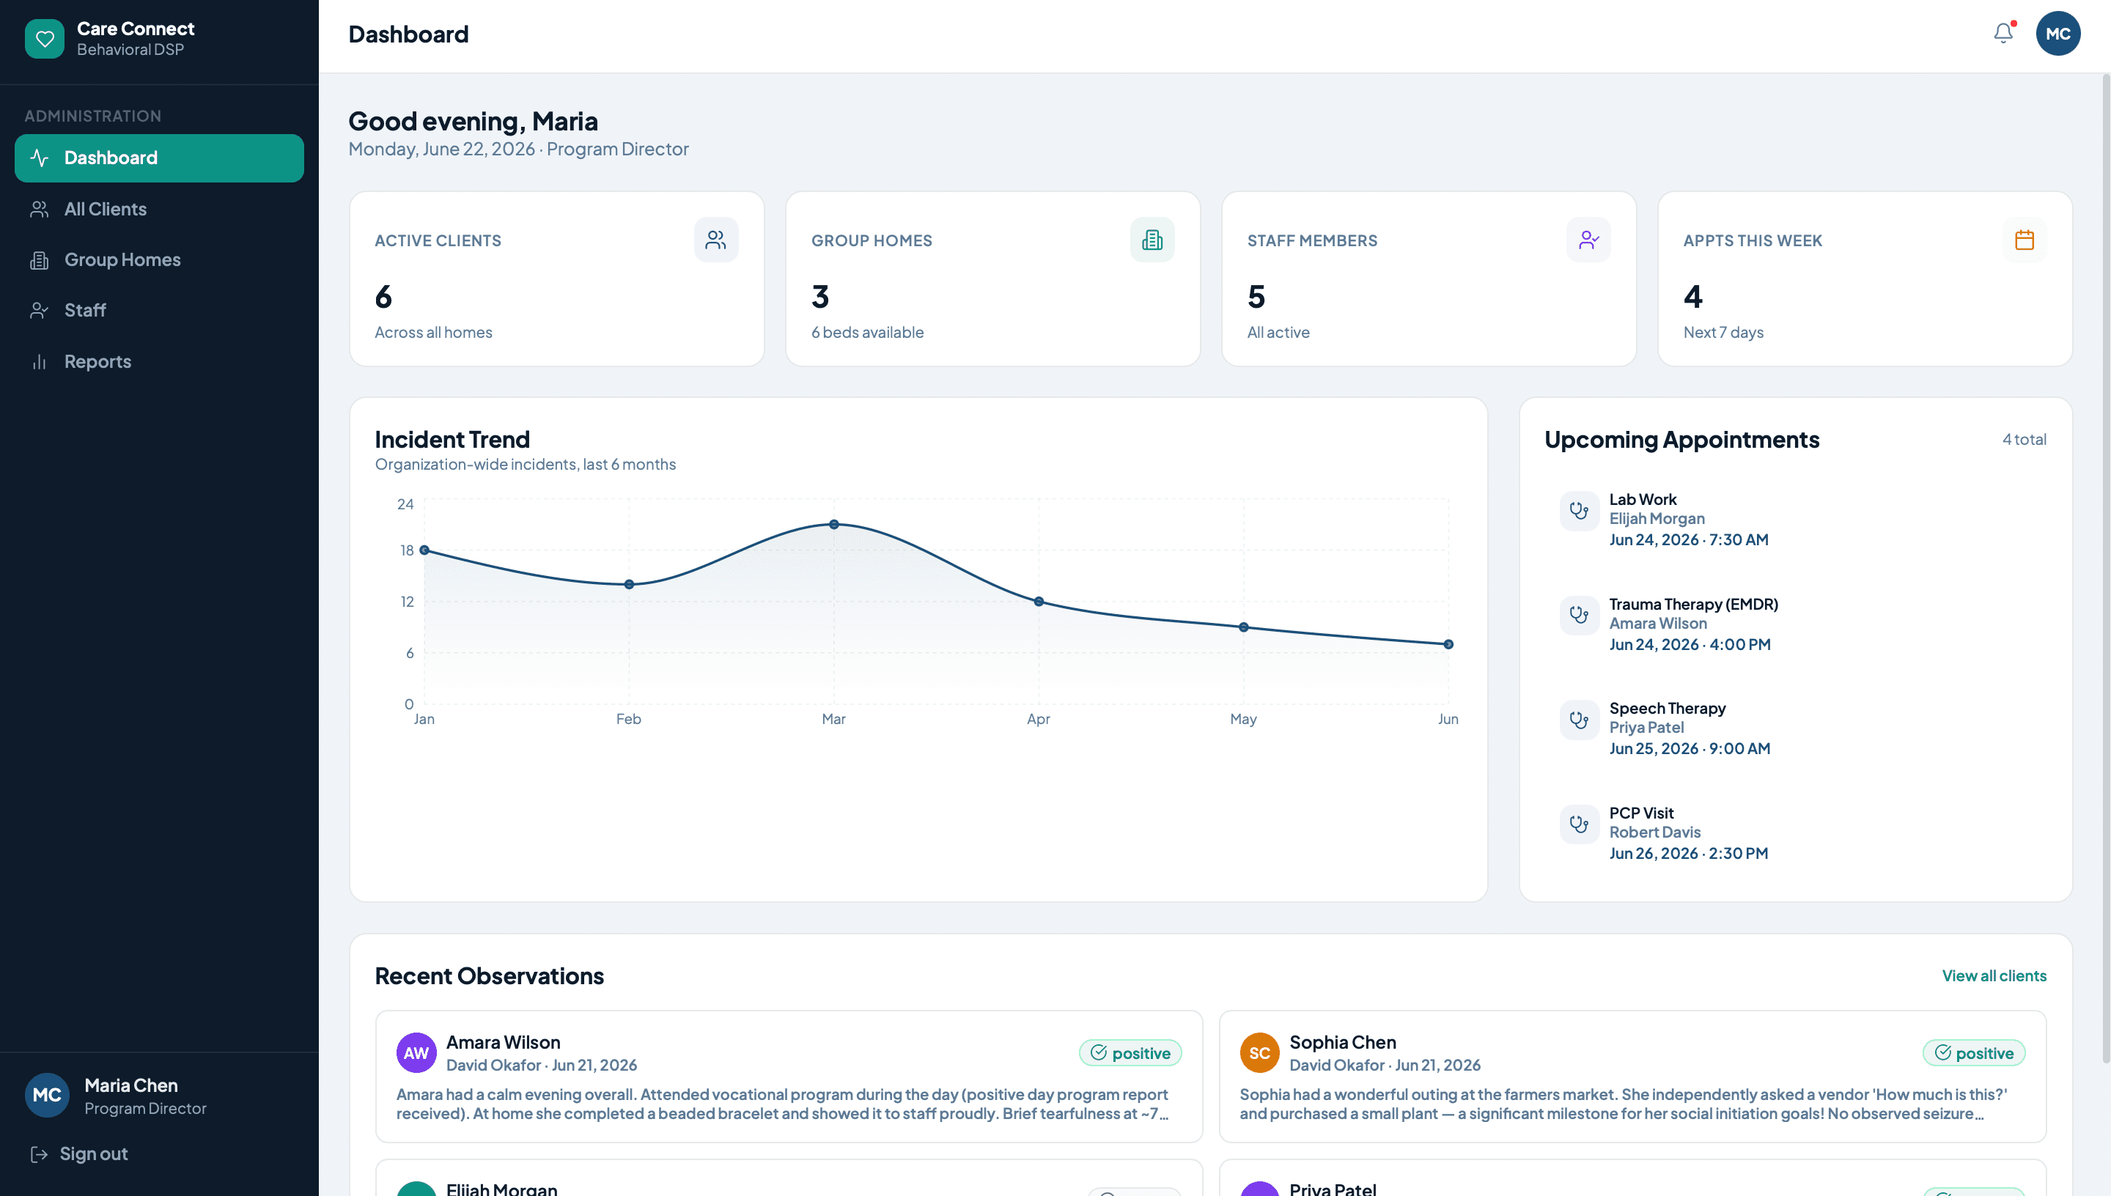Open Sophia Chen's observation card
Screen dimensions: 2111x1196
1632,1076
